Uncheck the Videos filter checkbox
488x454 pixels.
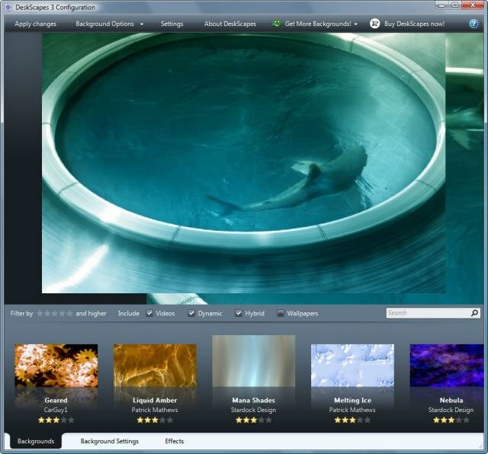(149, 313)
